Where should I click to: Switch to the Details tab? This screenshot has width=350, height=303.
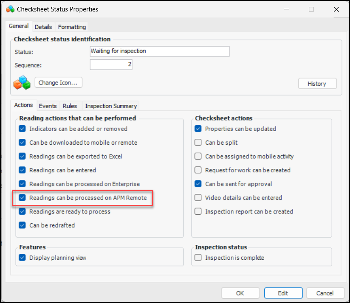click(43, 27)
